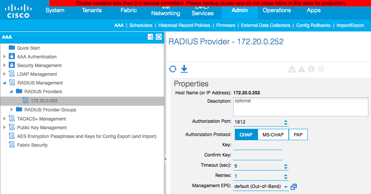Open the System menu
The width and height of the screenshot is (371, 194).
tap(55, 10)
